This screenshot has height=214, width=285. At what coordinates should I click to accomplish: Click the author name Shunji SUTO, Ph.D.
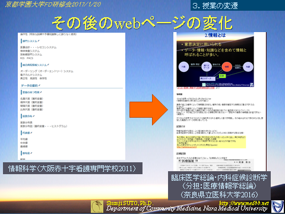(x=130, y=203)
